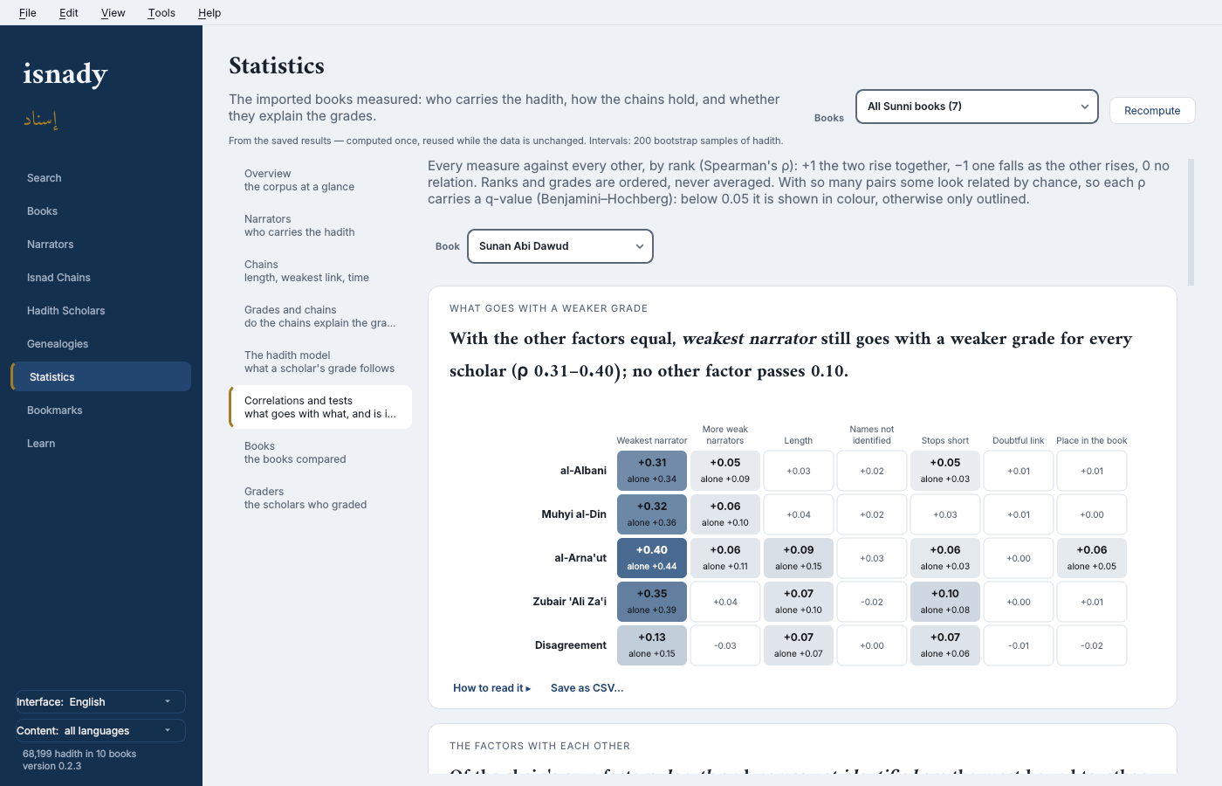The image size is (1222, 786).
Task: Click the 'Weakest narrator' column header
Action: tap(652, 441)
